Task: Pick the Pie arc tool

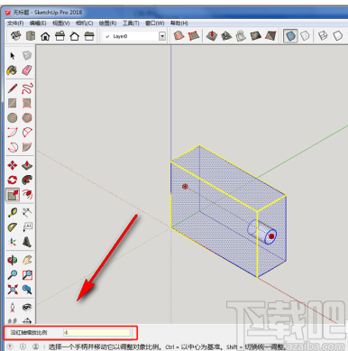Action: tap(27, 147)
